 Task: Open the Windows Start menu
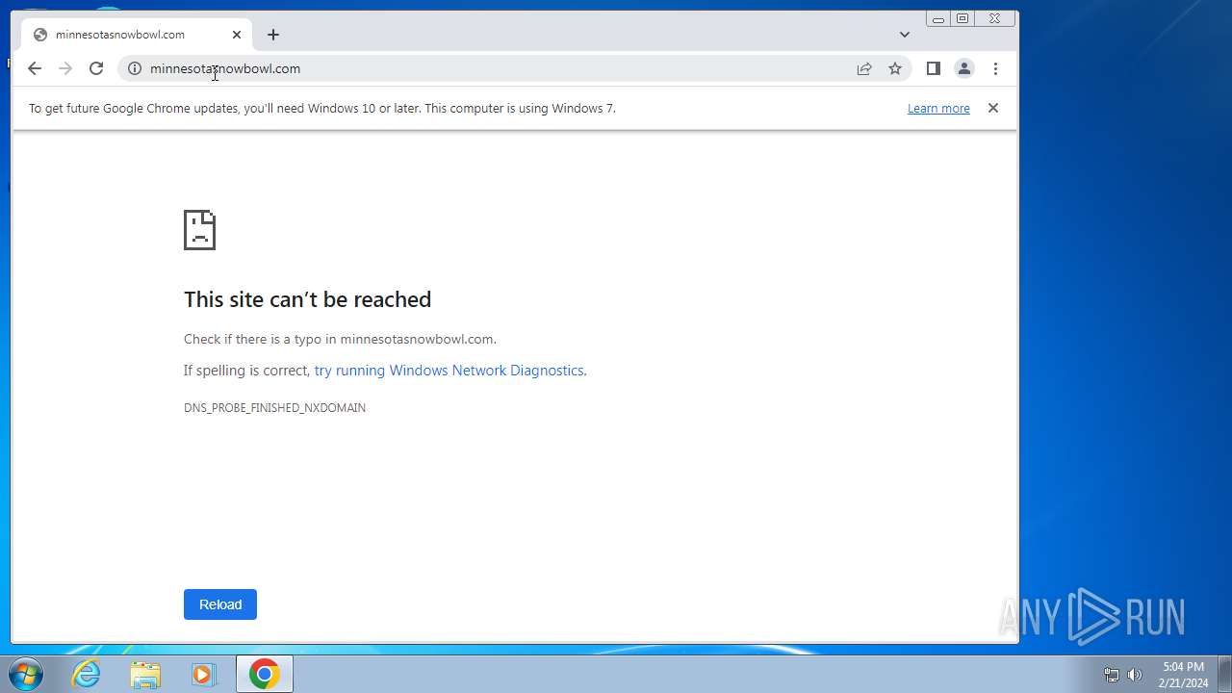(x=26, y=675)
